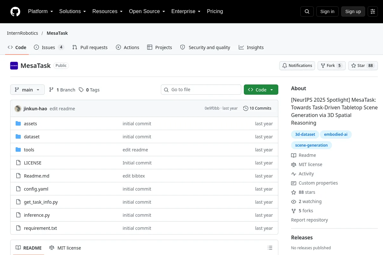This screenshot has width=383, height=255.
Task: Open the 3d-dataset topic tag
Action: coord(305,135)
